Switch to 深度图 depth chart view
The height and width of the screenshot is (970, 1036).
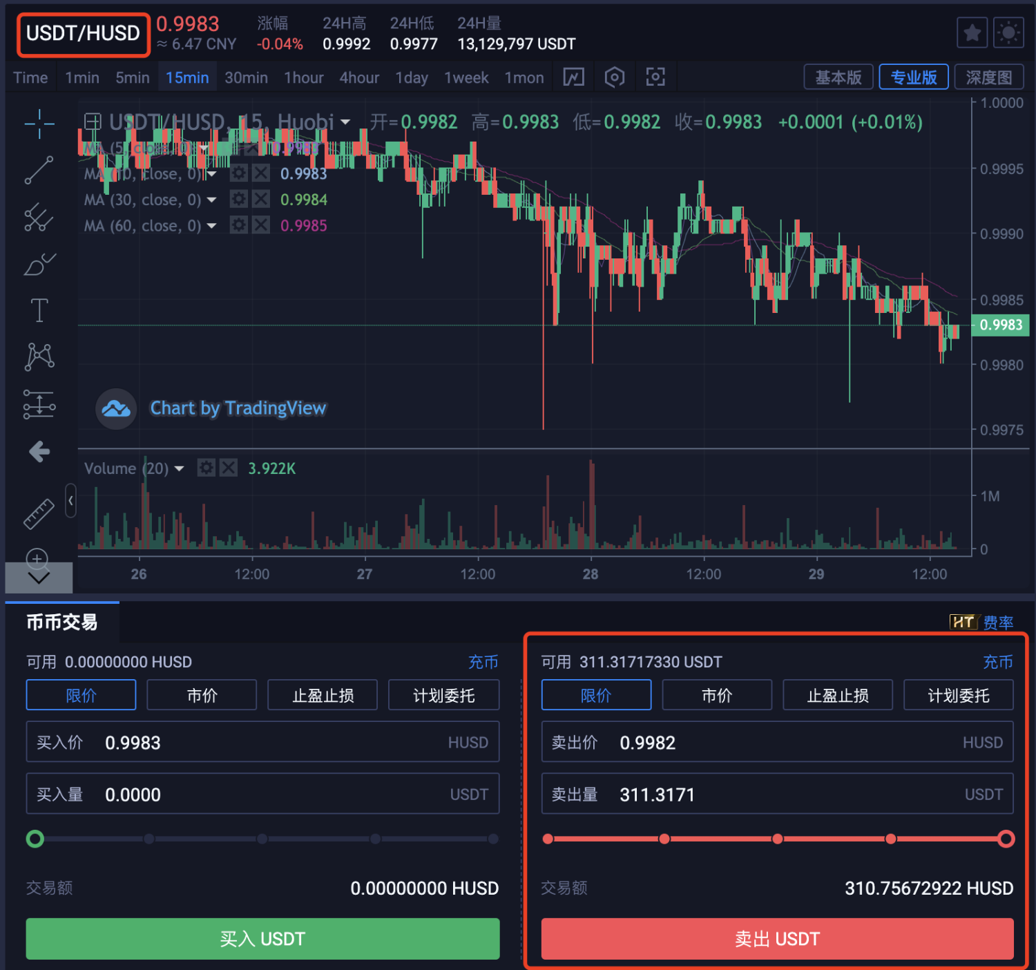click(988, 77)
